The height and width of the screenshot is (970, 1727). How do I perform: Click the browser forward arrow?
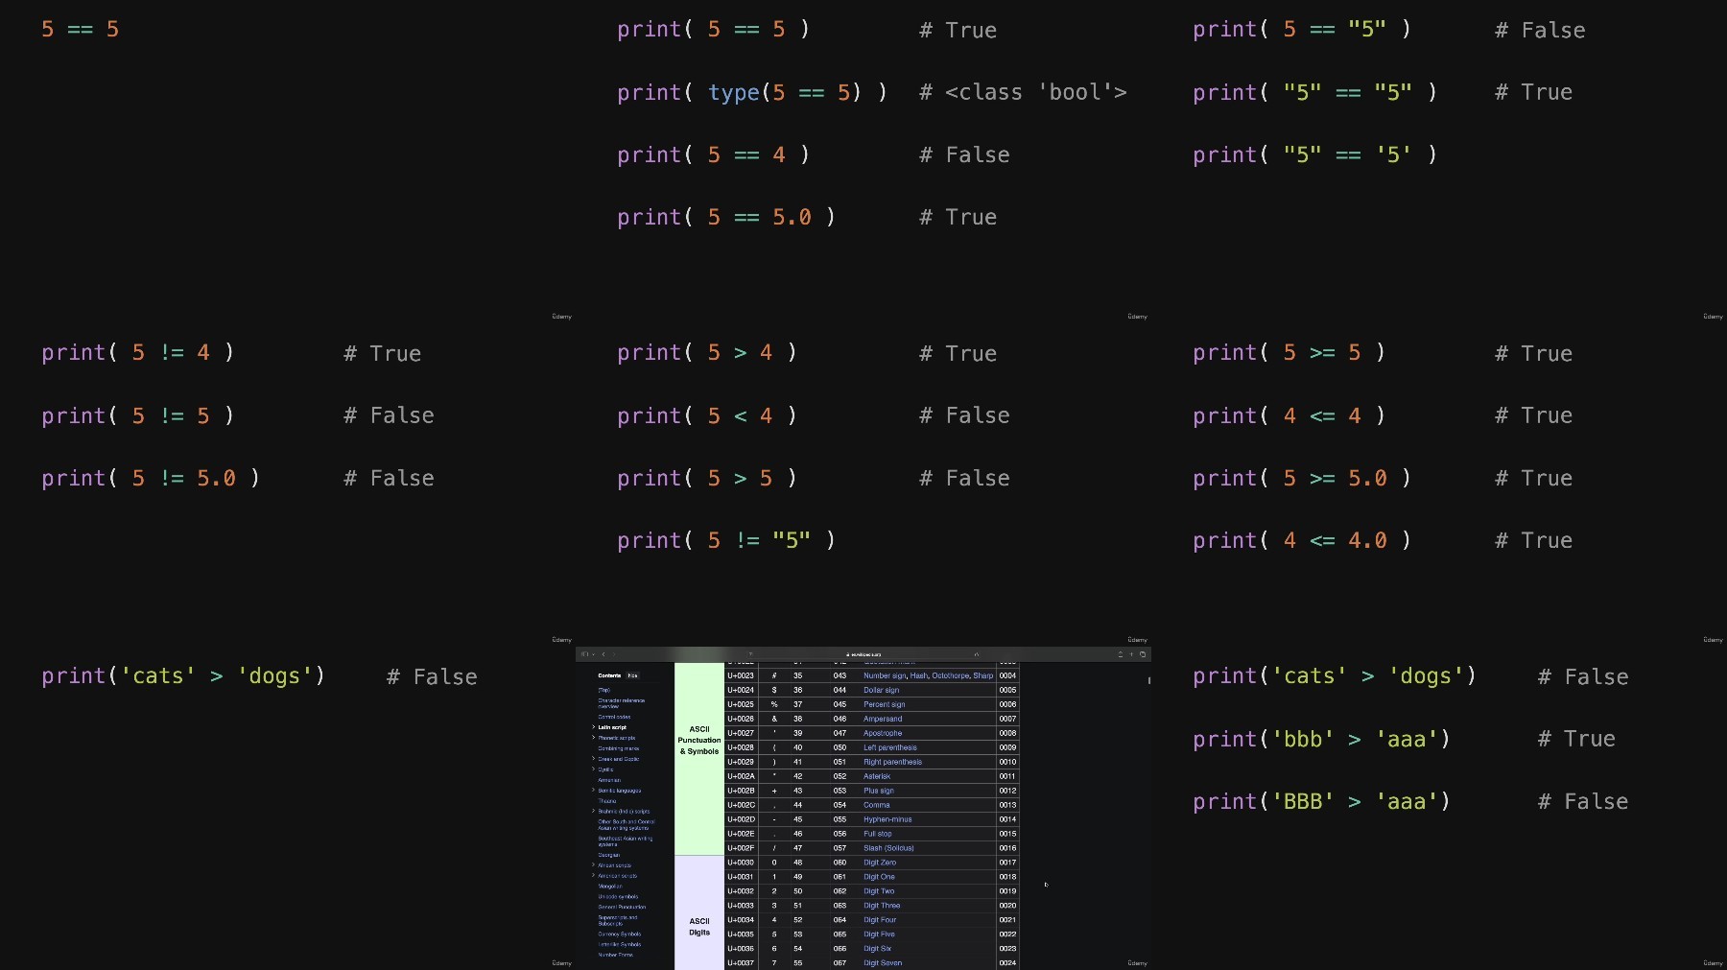coord(614,654)
